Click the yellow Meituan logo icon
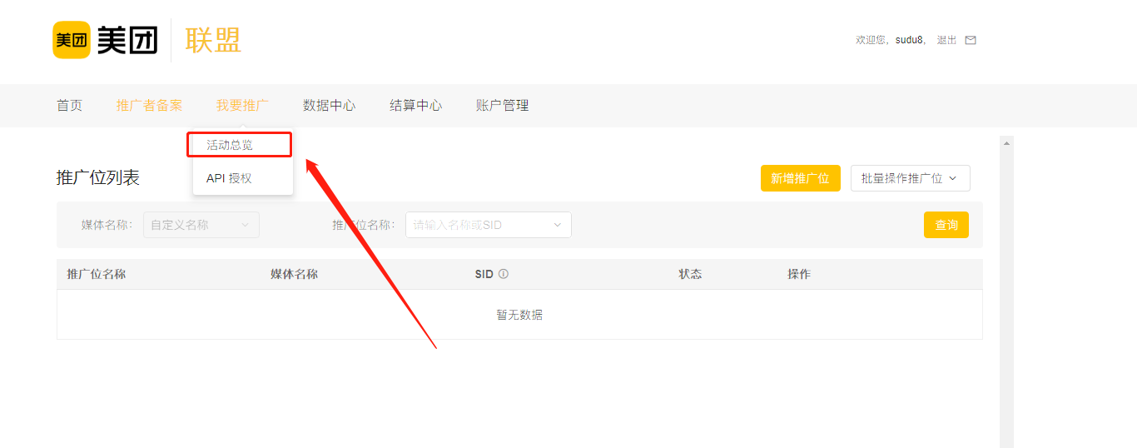Image resolution: width=1137 pixels, height=448 pixels. pyautogui.click(x=72, y=40)
